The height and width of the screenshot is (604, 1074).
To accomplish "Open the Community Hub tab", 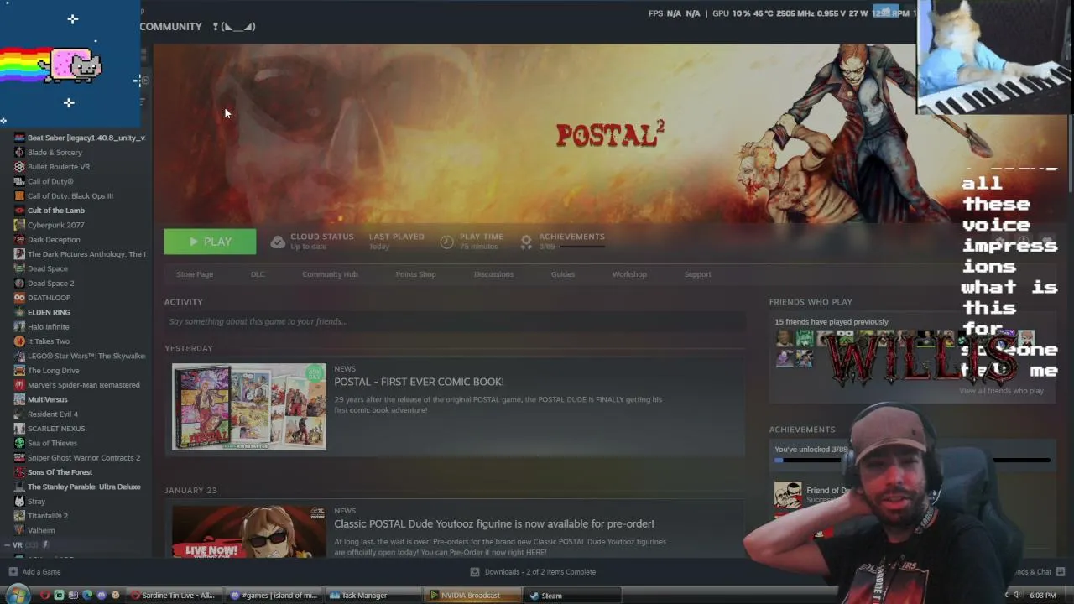I will click(x=330, y=274).
